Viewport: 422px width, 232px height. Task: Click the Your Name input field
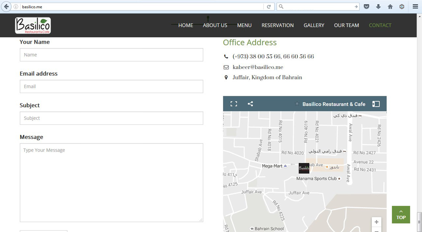coord(111,55)
